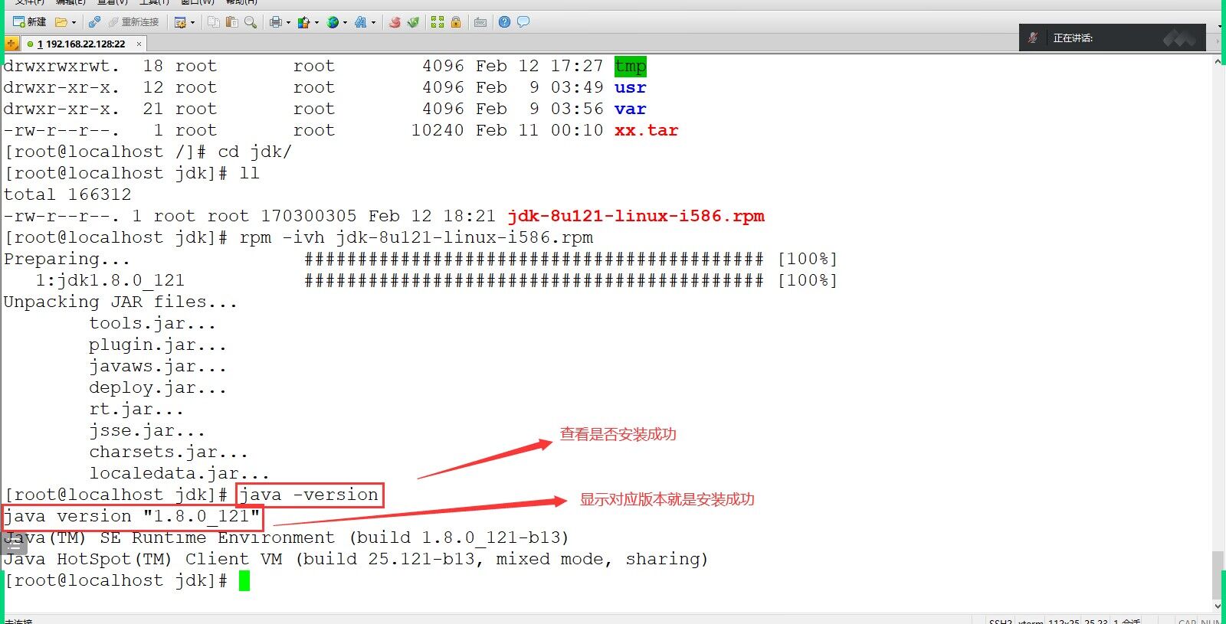This screenshot has width=1226, height=624.
Task: Click the red 'xx.tar' file name
Action: coord(647,131)
